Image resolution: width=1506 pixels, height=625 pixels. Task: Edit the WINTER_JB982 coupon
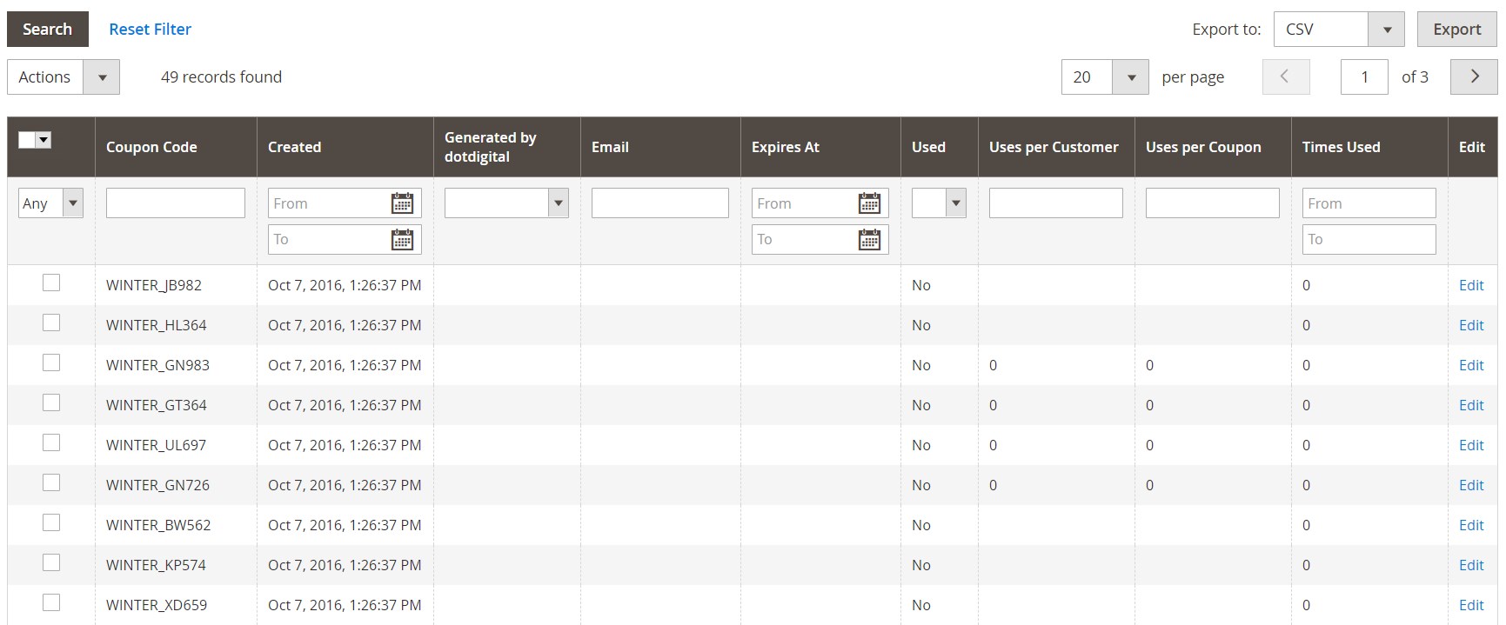pyautogui.click(x=1471, y=285)
